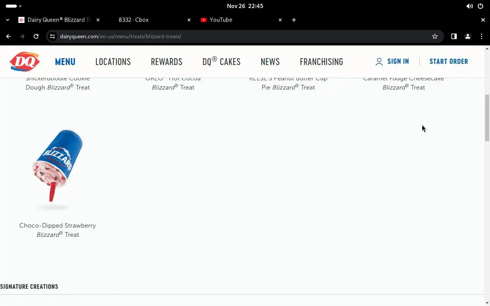Image resolution: width=490 pixels, height=306 pixels.
Task: Click the SIGN IN link
Action: (x=398, y=61)
